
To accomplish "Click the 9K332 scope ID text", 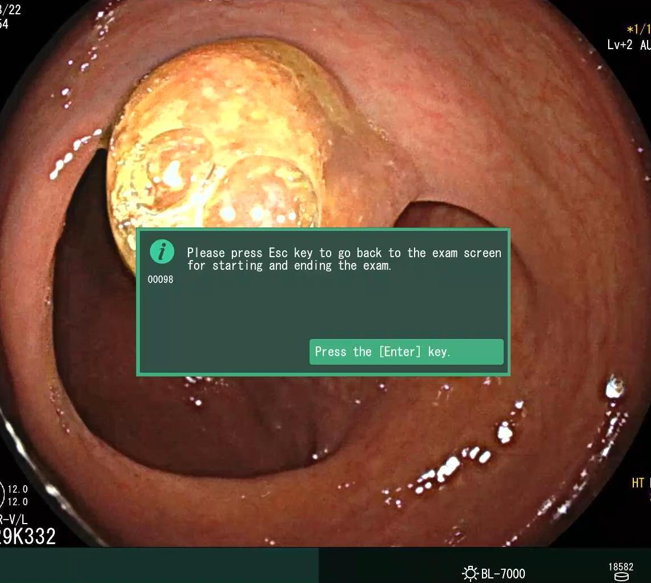I will tap(27, 537).
